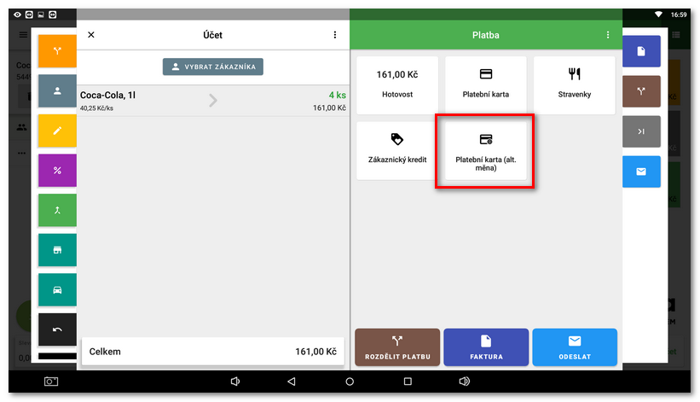Close the Účet panel with X
The image size is (700, 402).
point(91,35)
